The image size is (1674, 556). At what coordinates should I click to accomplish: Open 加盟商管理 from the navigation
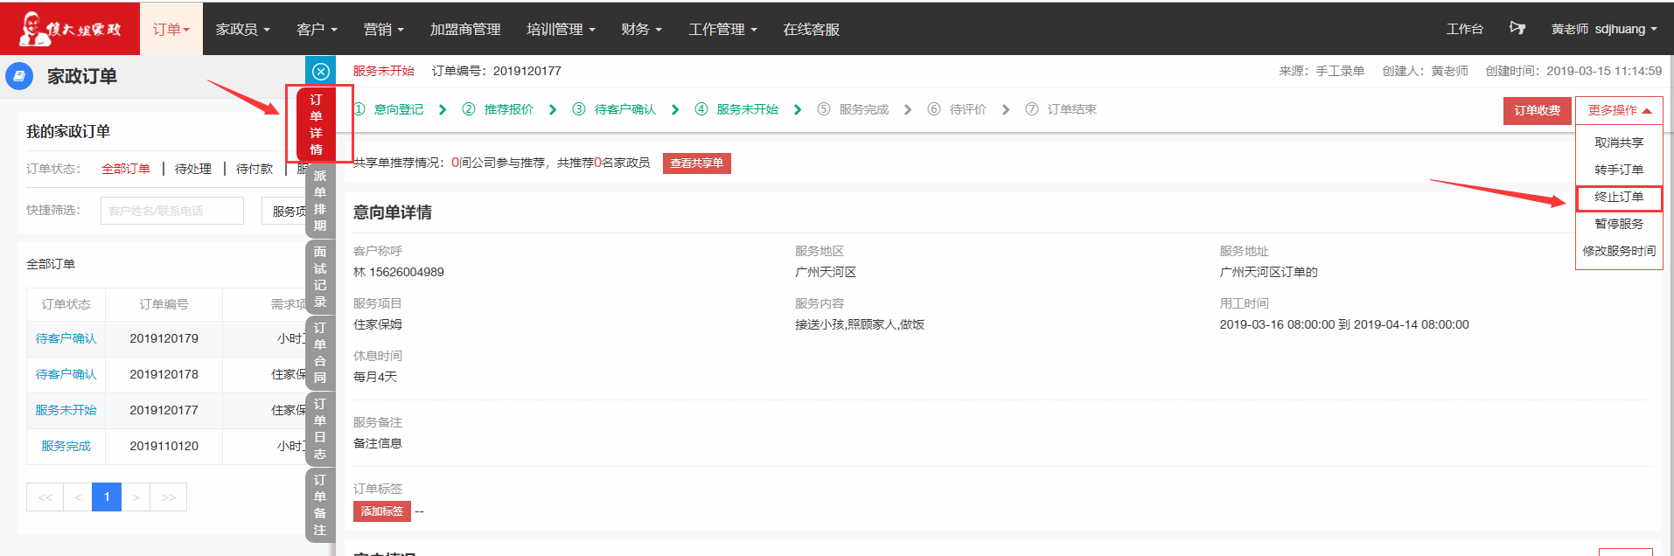pyautogui.click(x=465, y=29)
